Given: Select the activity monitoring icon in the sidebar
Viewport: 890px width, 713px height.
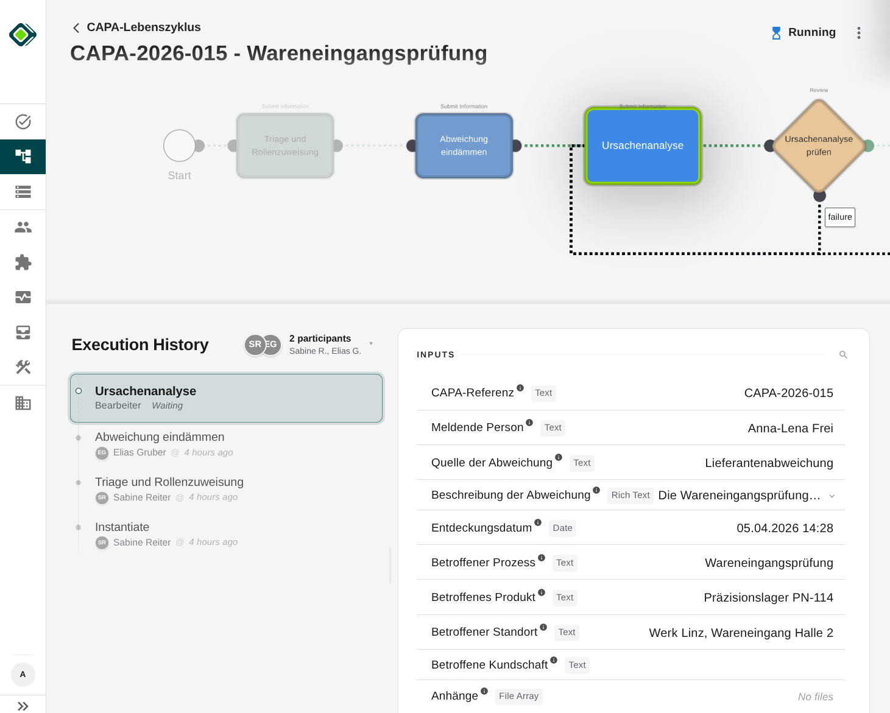Looking at the screenshot, I should [23, 297].
